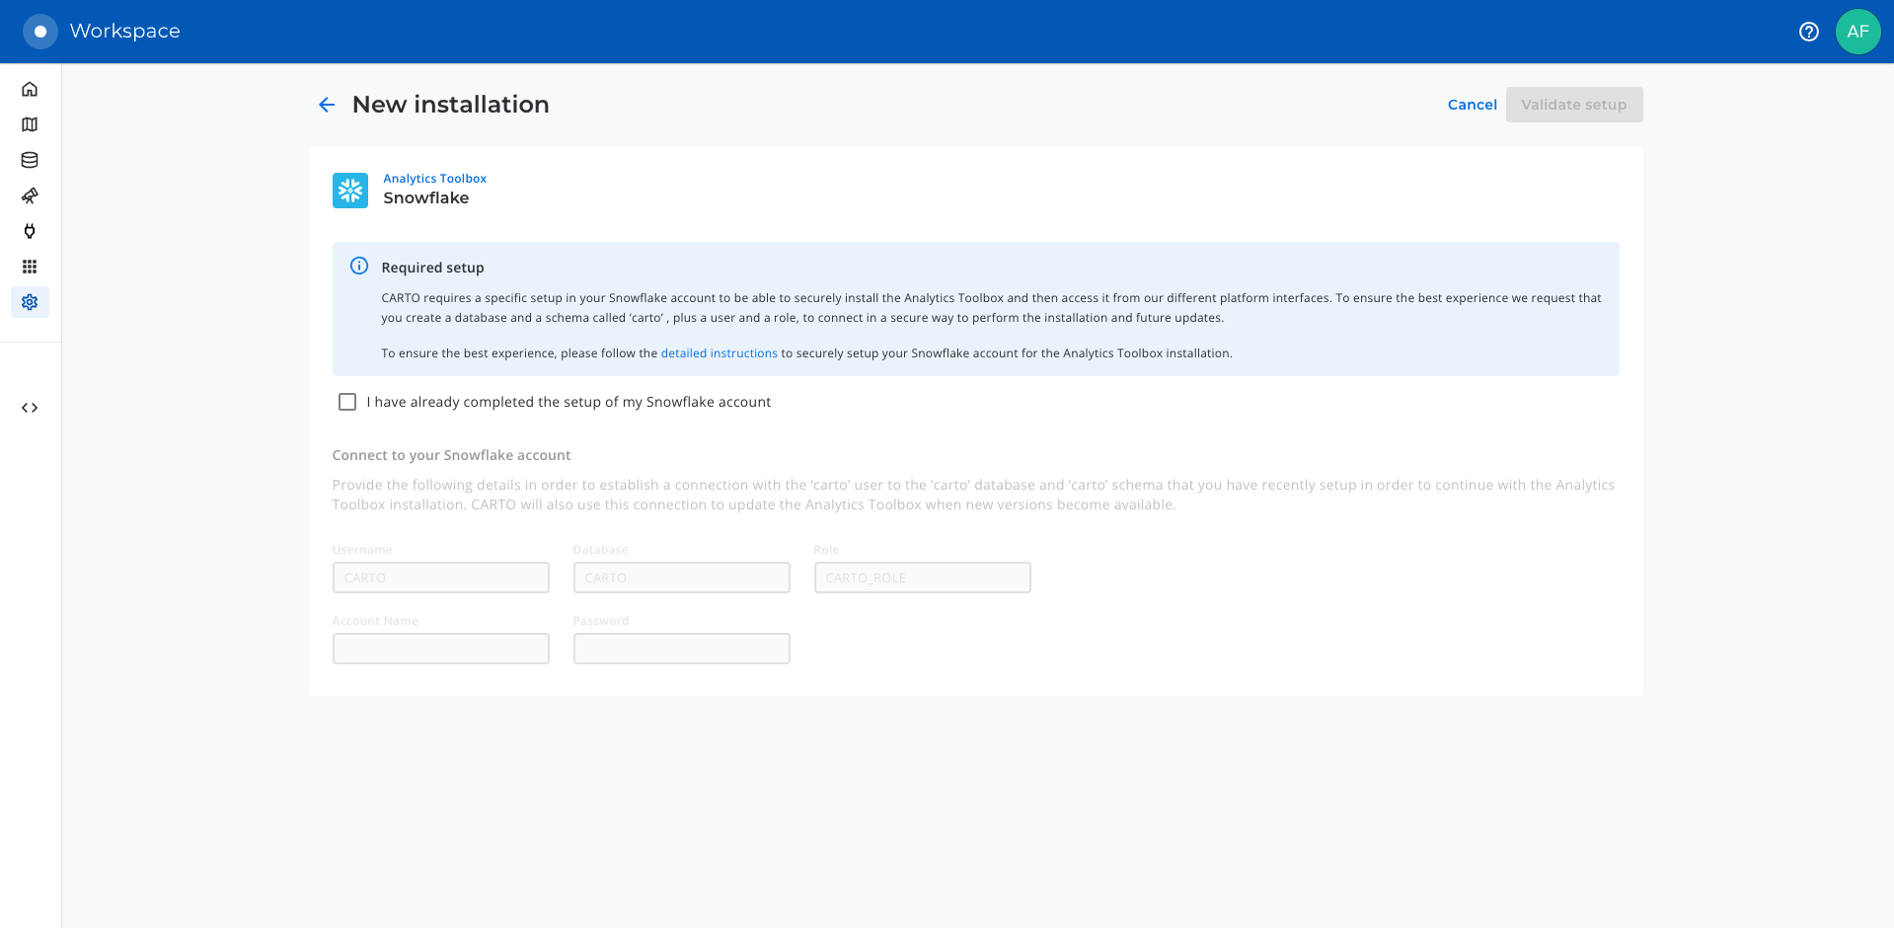Click the help question mark icon
Image resolution: width=1894 pixels, height=928 pixels.
coord(1808,32)
